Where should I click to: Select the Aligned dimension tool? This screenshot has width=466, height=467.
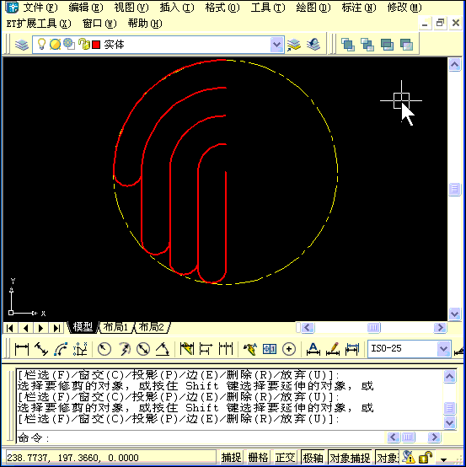point(41,349)
